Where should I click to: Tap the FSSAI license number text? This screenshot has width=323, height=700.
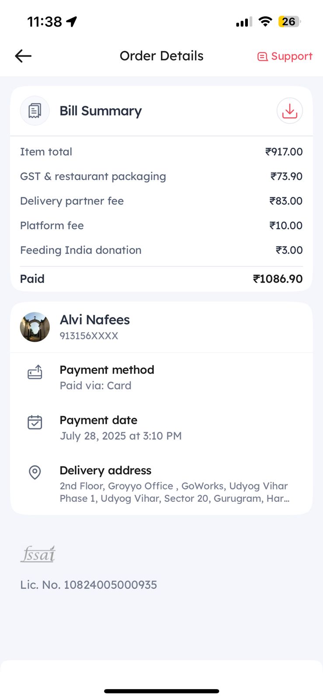point(88,585)
